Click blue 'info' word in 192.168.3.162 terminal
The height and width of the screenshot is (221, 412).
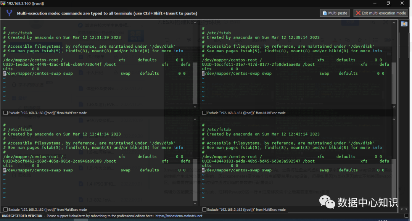coord(179,148)
